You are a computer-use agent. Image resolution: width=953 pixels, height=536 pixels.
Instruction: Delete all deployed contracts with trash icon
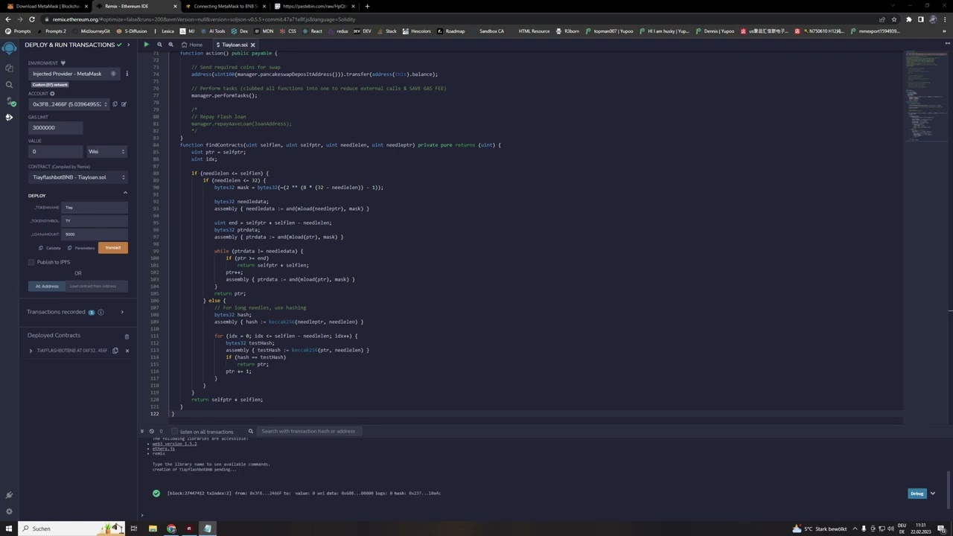tap(127, 336)
